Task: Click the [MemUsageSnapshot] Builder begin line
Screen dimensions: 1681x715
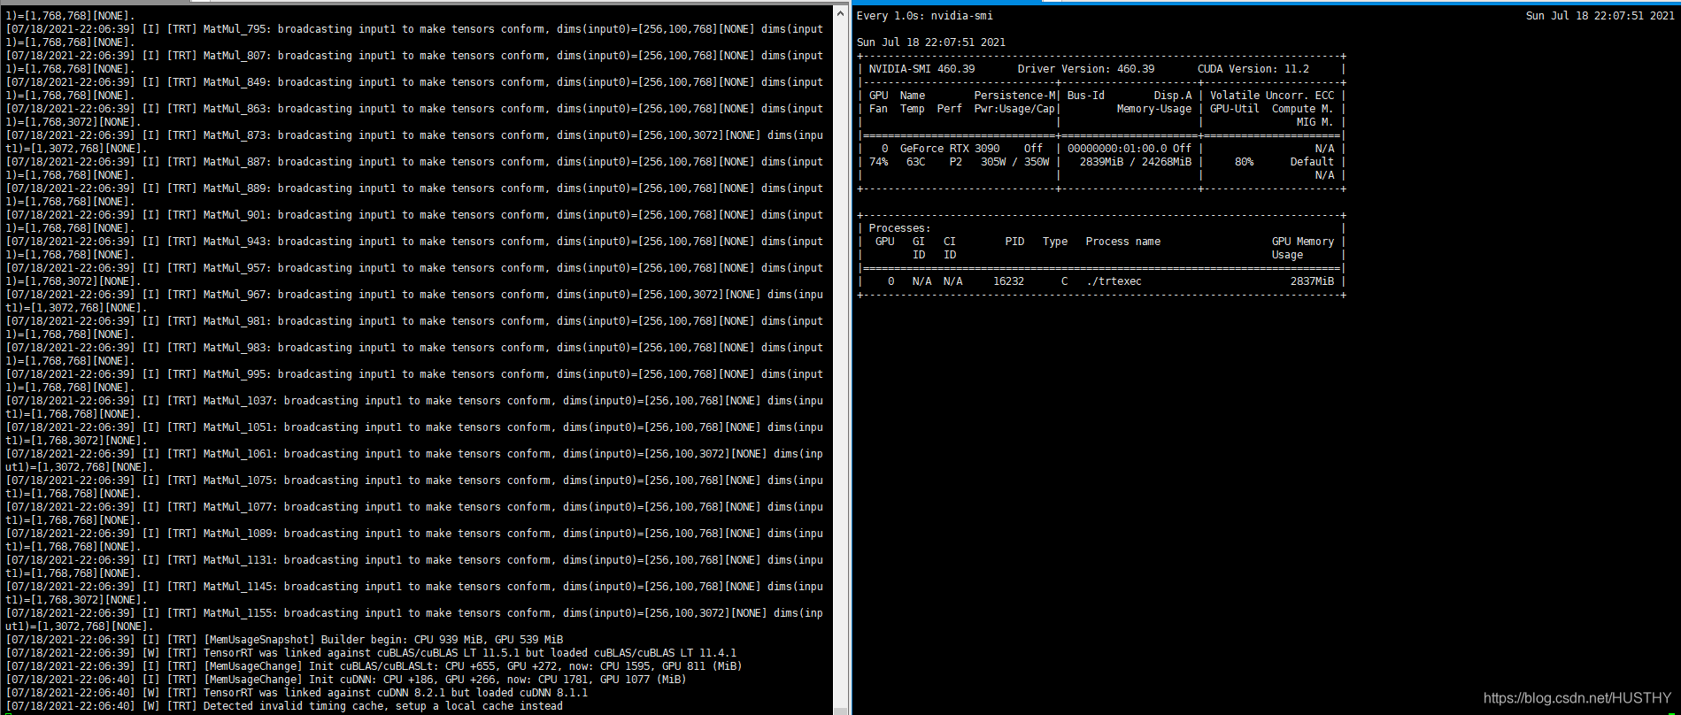Action: [284, 640]
